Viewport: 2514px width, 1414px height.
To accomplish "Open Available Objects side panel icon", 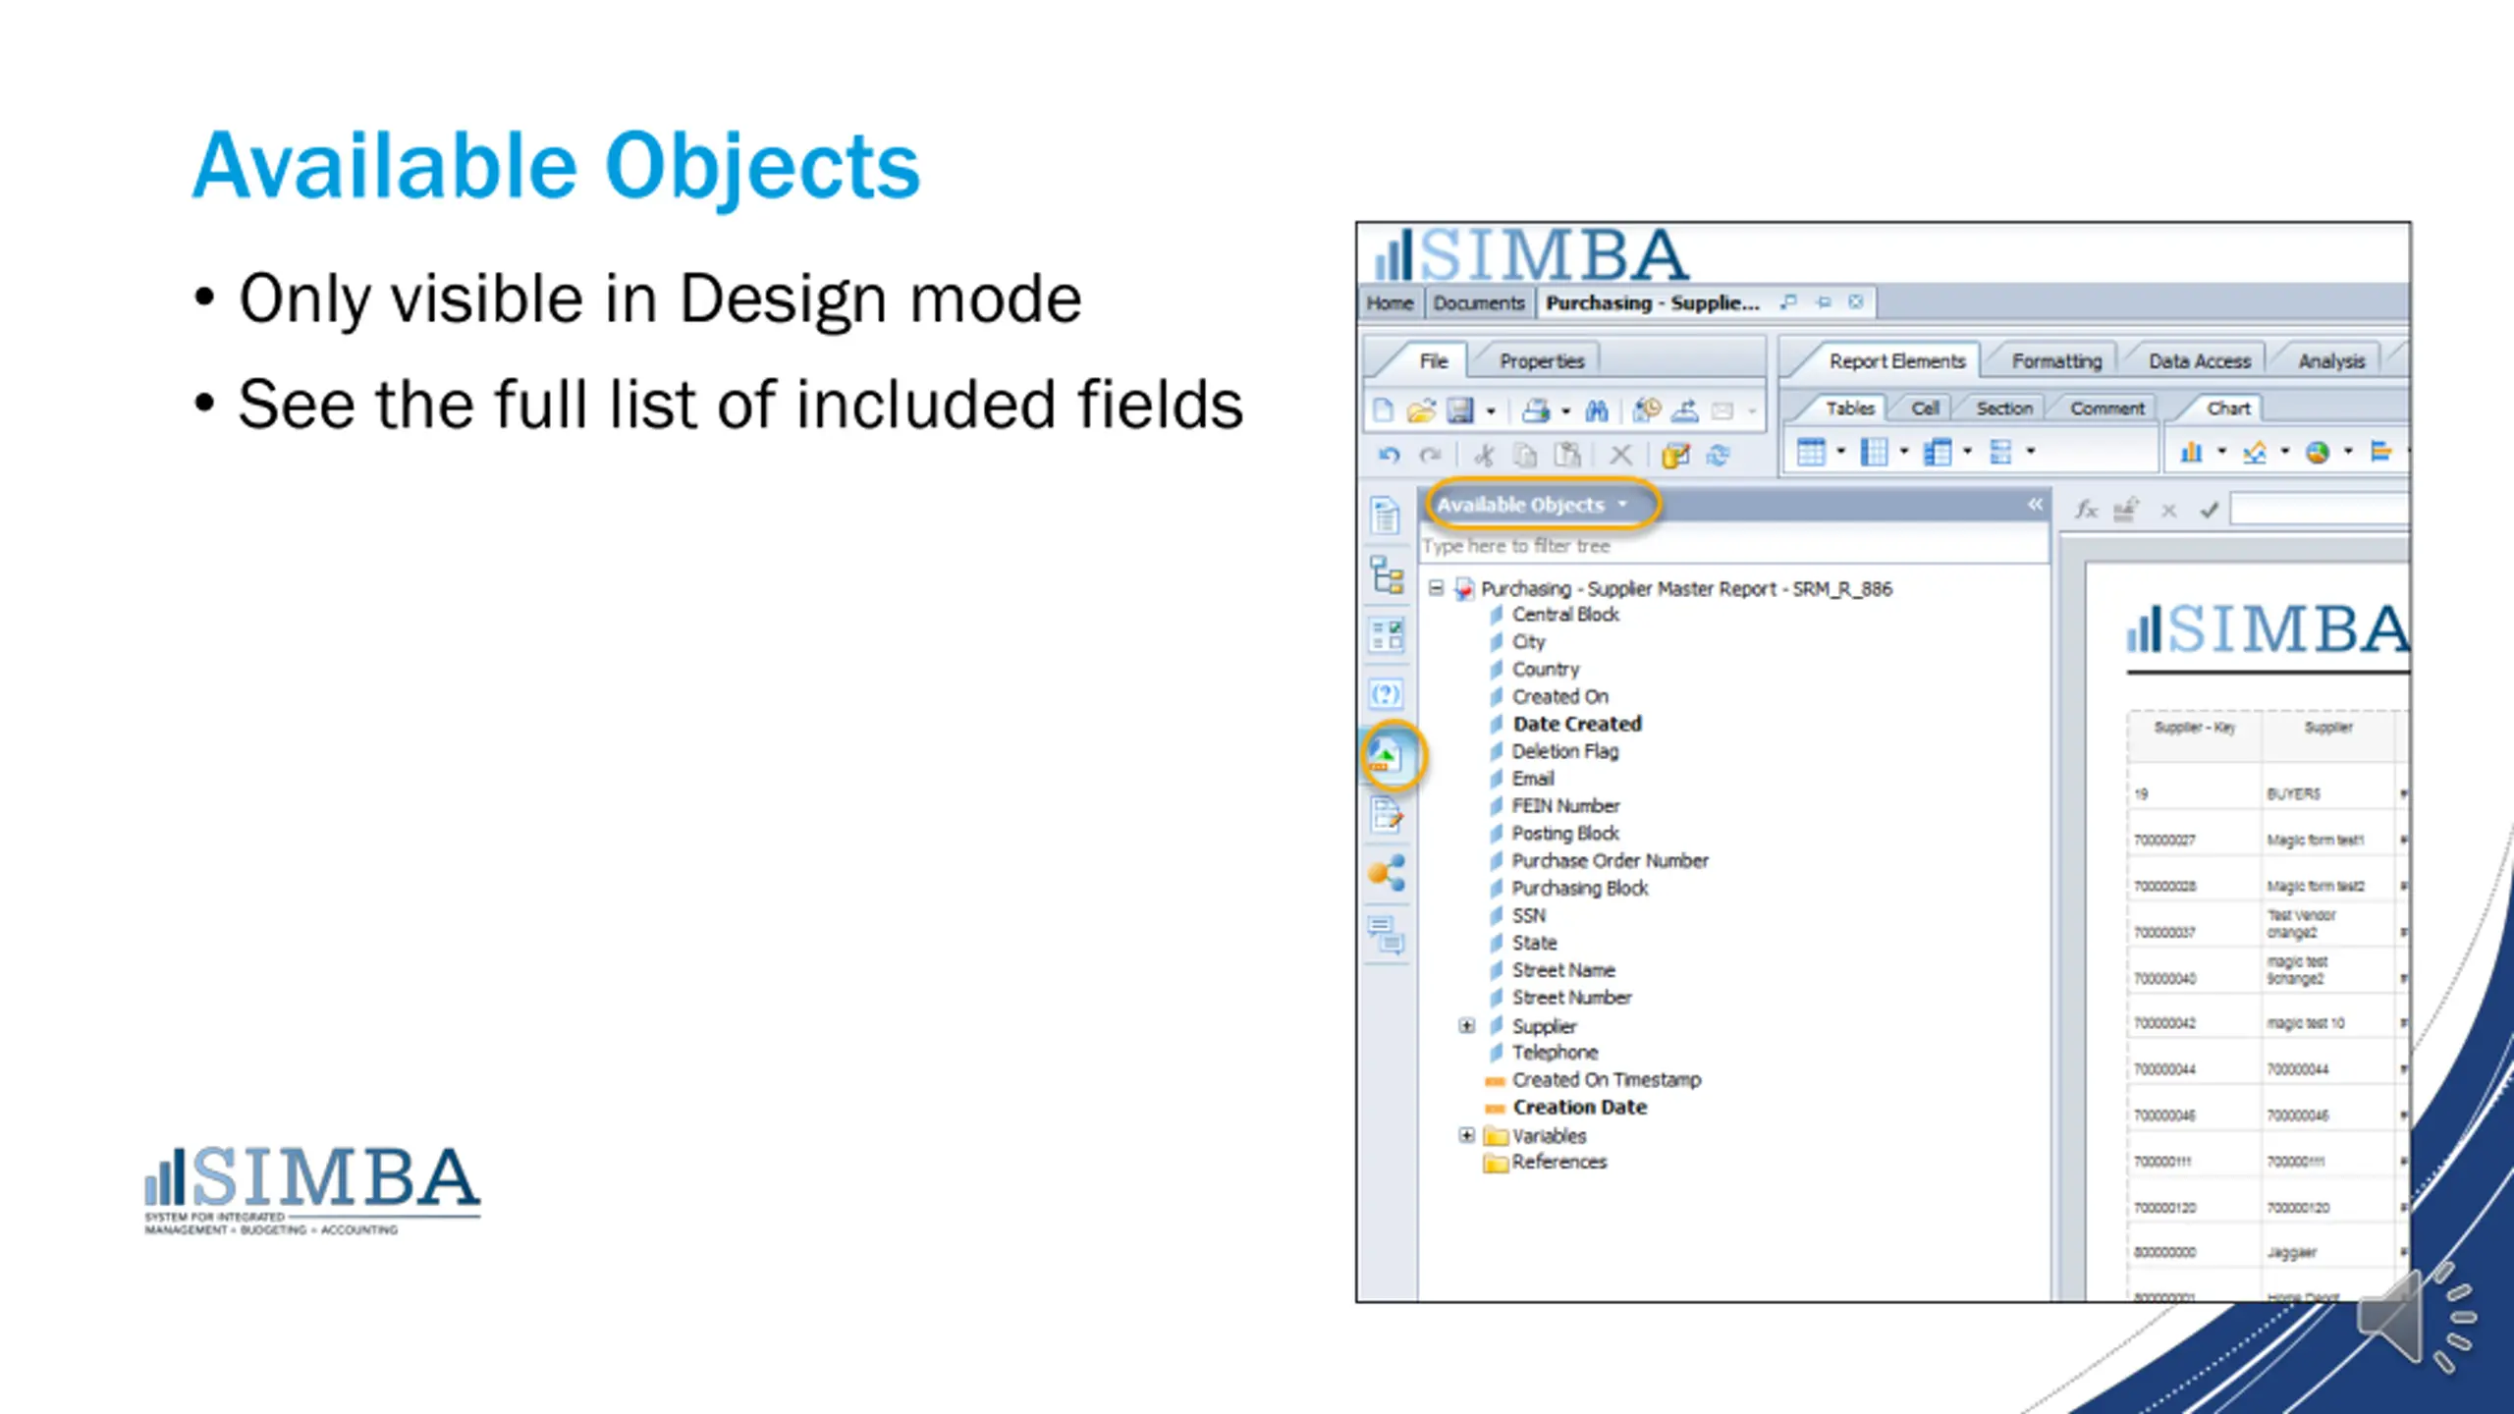I will click(1388, 755).
